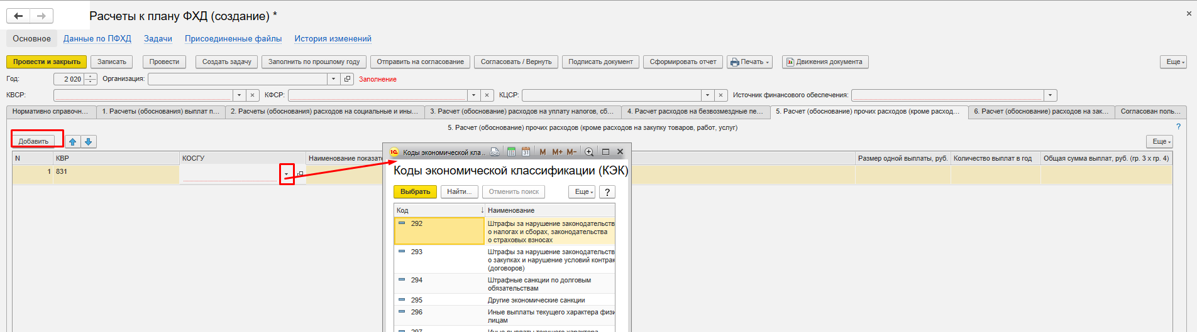Switch to tab 2. Расчеты расходов на социальные
Screen dimensions: 1197x332
point(324,112)
